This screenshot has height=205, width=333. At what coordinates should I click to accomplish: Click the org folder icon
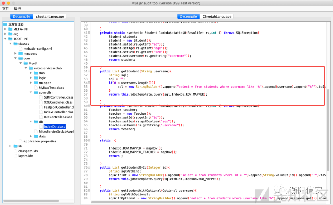[10, 34]
